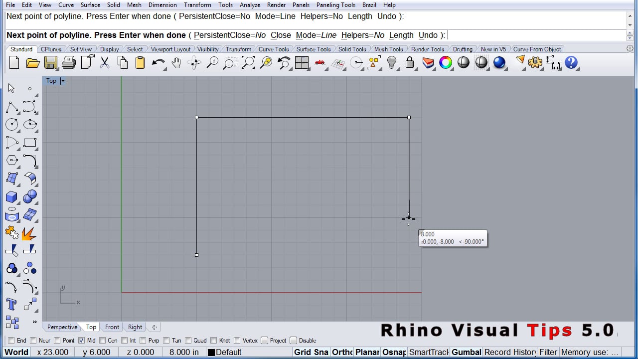Open the Surface menu
Viewport: 638px width, 359px height.
pos(91,5)
